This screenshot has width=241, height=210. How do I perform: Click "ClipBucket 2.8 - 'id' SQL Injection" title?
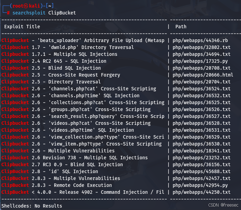click(50, 172)
